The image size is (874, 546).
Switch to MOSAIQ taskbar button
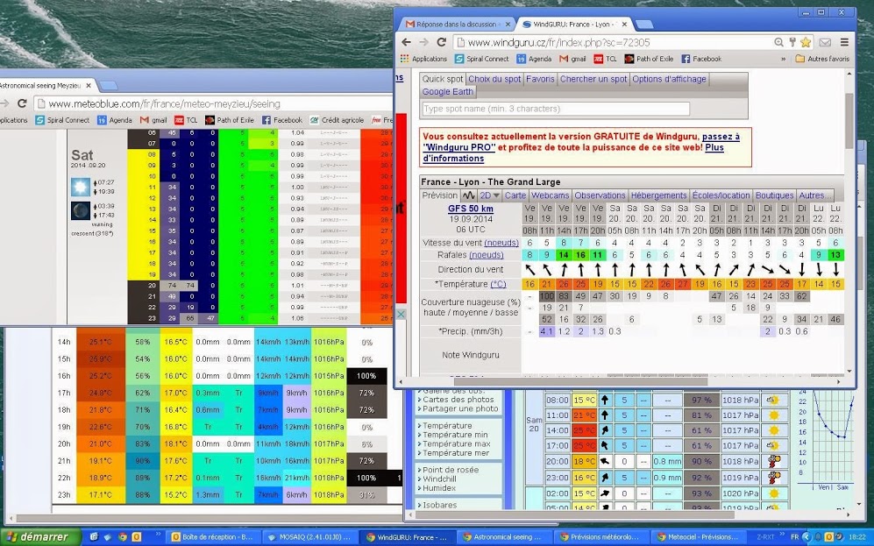tap(310, 537)
